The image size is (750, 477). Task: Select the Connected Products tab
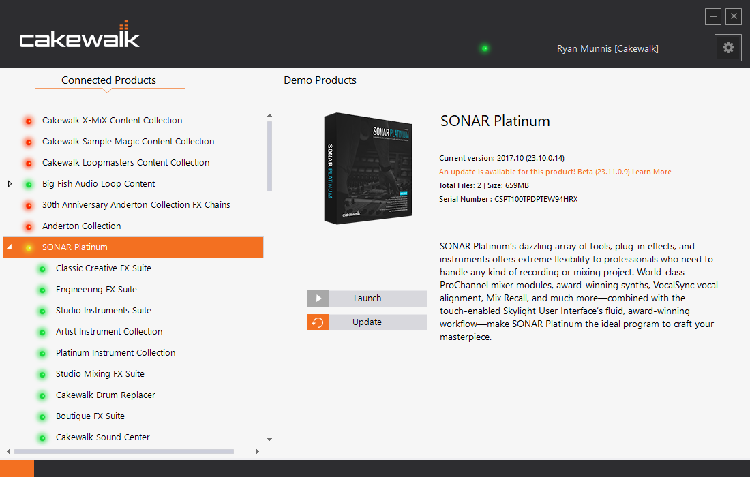pos(108,80)
